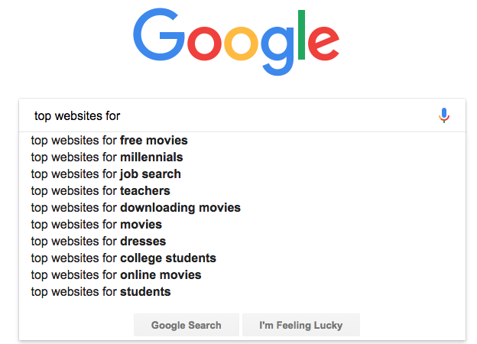Viewport: 477px width, 344px height.
Task: Pick the 'dresses' suggestion
Action: coord(99,242)
